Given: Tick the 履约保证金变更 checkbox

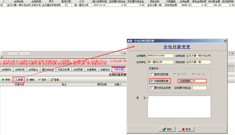Looking at the screenshot, I should (x=152, y=88).
